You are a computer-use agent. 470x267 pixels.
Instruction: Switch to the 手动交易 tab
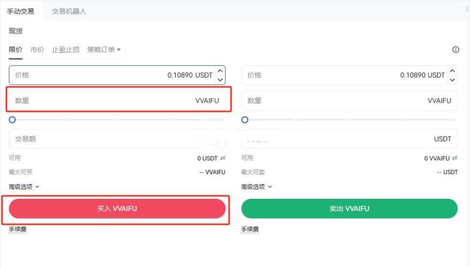click(21, 11)
